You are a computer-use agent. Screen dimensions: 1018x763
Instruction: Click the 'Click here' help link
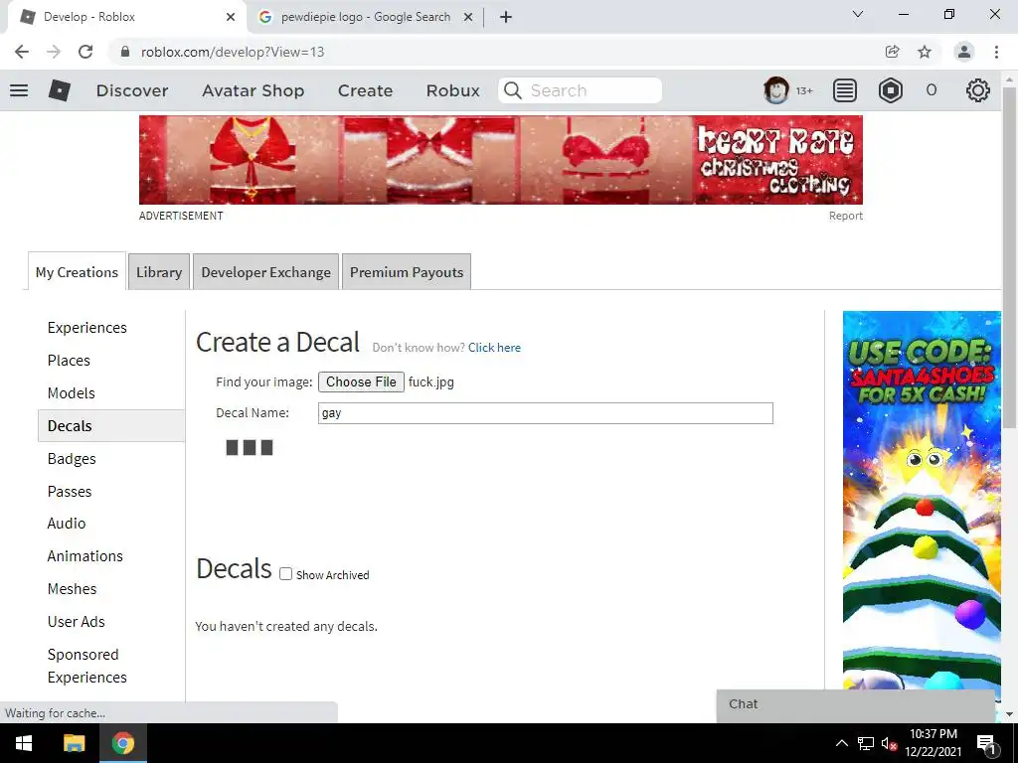(x=494, y=347)
